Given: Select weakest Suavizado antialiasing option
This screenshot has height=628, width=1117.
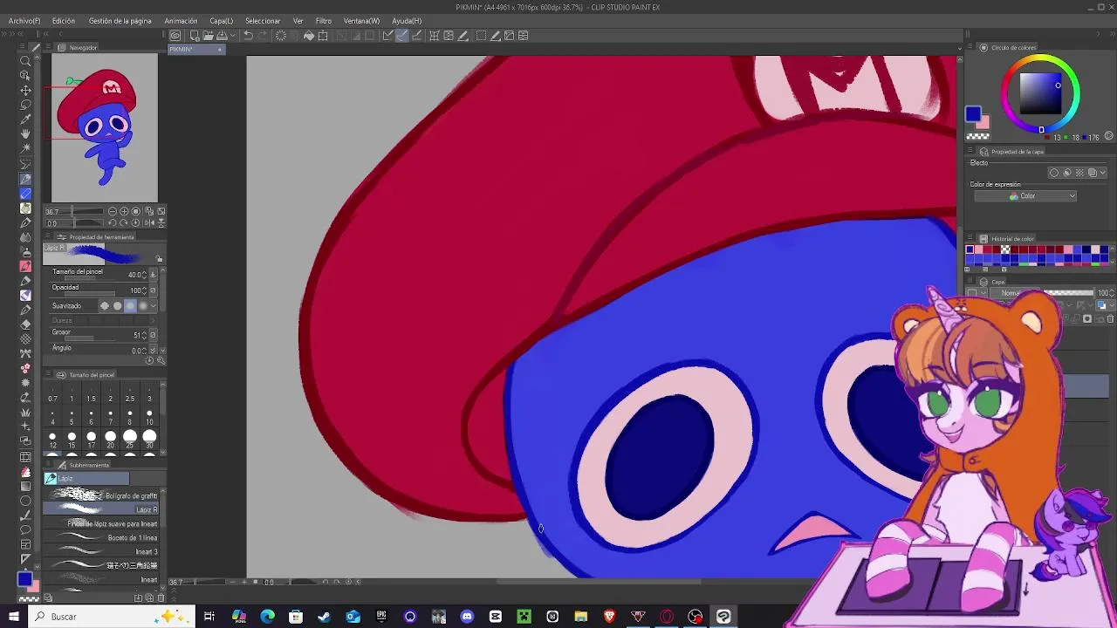Looking at the screenshot, I should (105, 306).
